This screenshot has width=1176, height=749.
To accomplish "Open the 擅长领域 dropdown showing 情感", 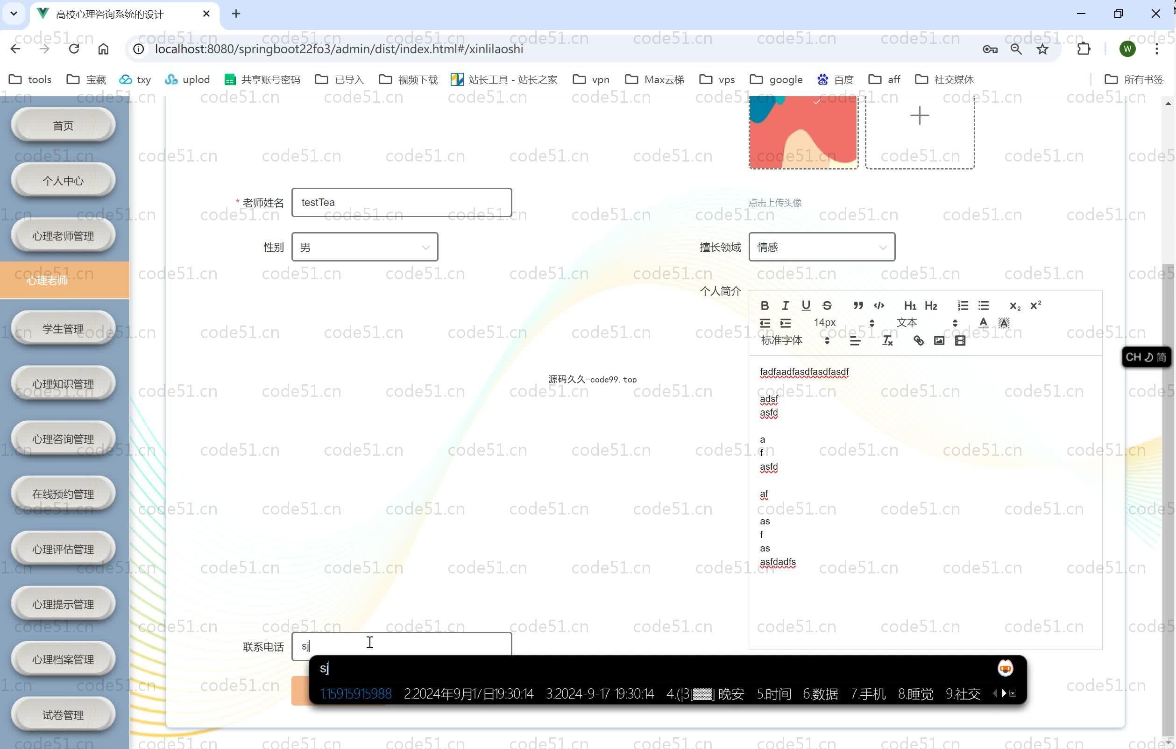I will [x=822, y=247].
